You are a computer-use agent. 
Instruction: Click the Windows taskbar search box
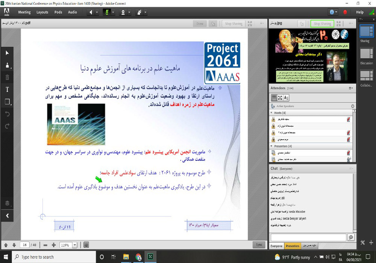53,257
